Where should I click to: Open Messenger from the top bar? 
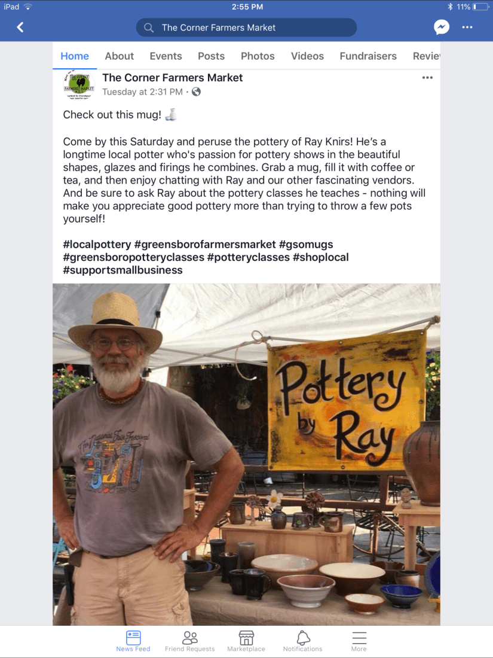pos(441,28)
